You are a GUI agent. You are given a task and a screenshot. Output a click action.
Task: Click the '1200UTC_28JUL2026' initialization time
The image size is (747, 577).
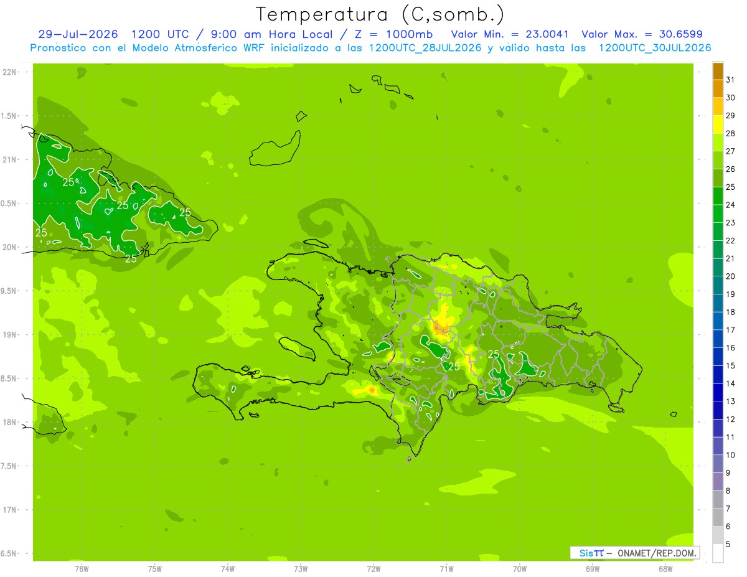click(425, 48)
